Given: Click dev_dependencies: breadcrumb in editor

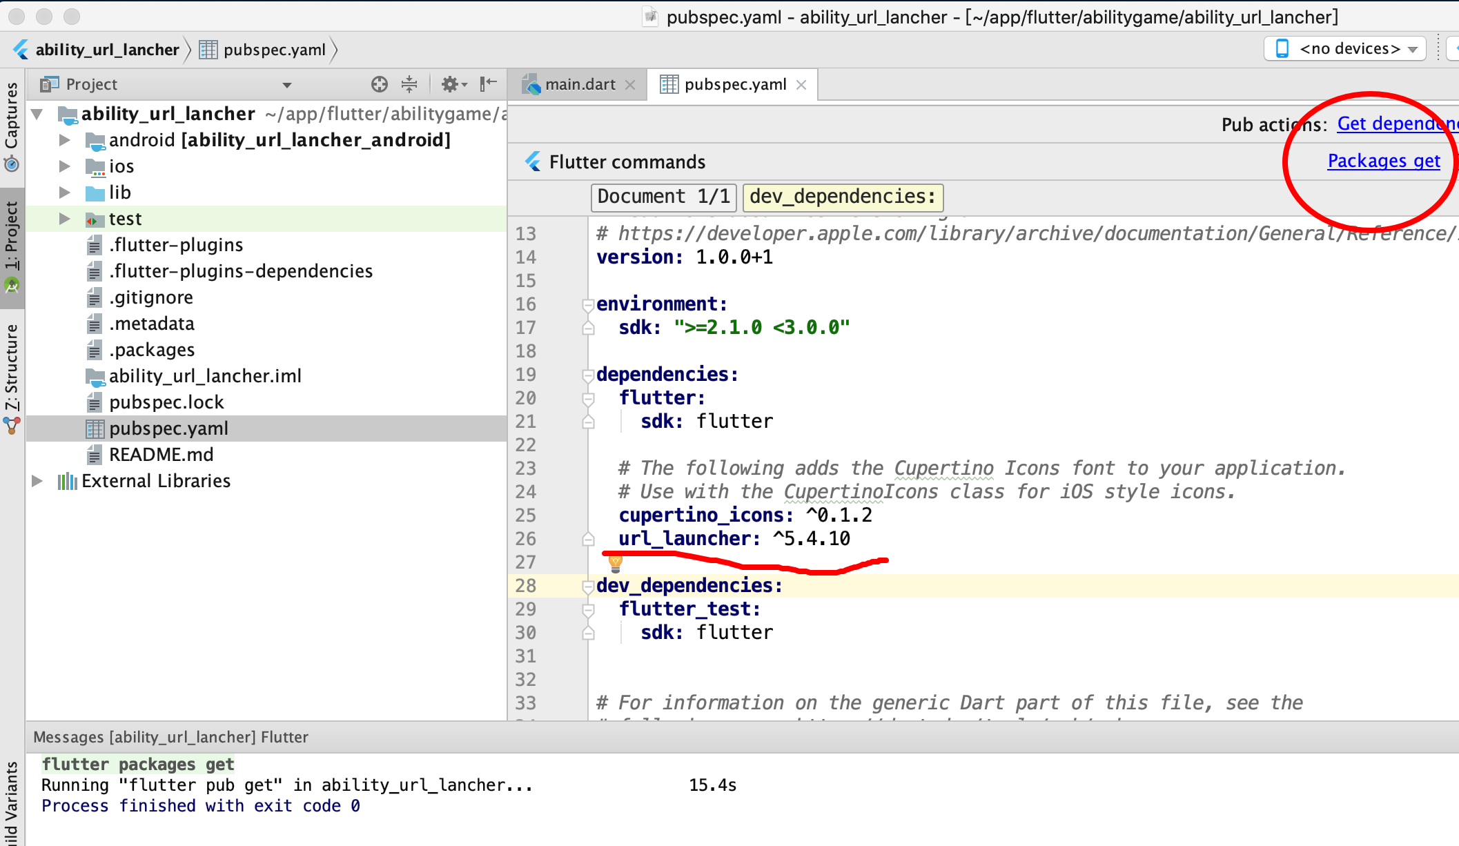Looking at the screenshot, I should pyautogui.click(x=843, y=197).
